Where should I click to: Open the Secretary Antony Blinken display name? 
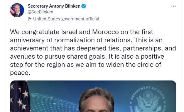(x=54, y=6)
